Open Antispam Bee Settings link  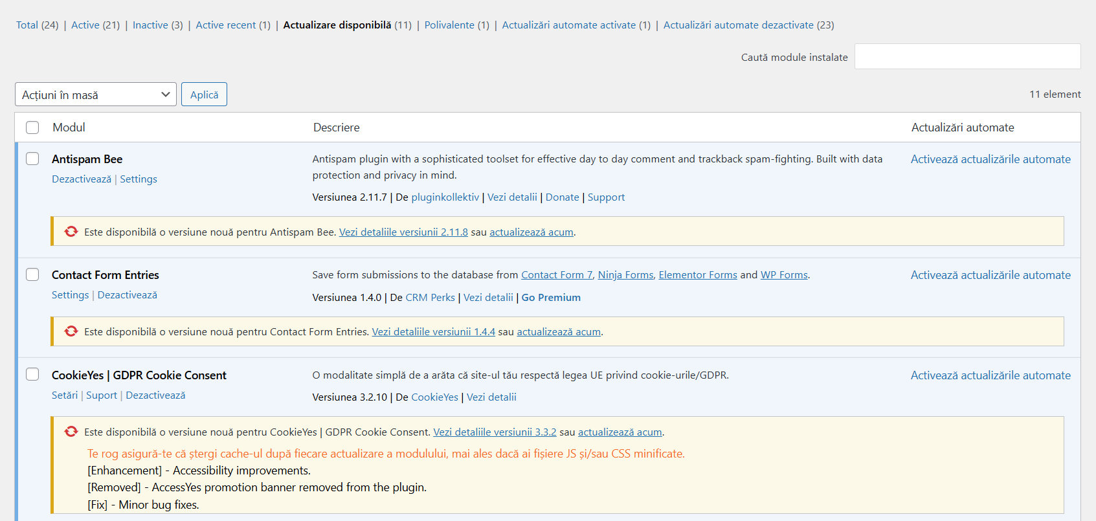point(139,179)
